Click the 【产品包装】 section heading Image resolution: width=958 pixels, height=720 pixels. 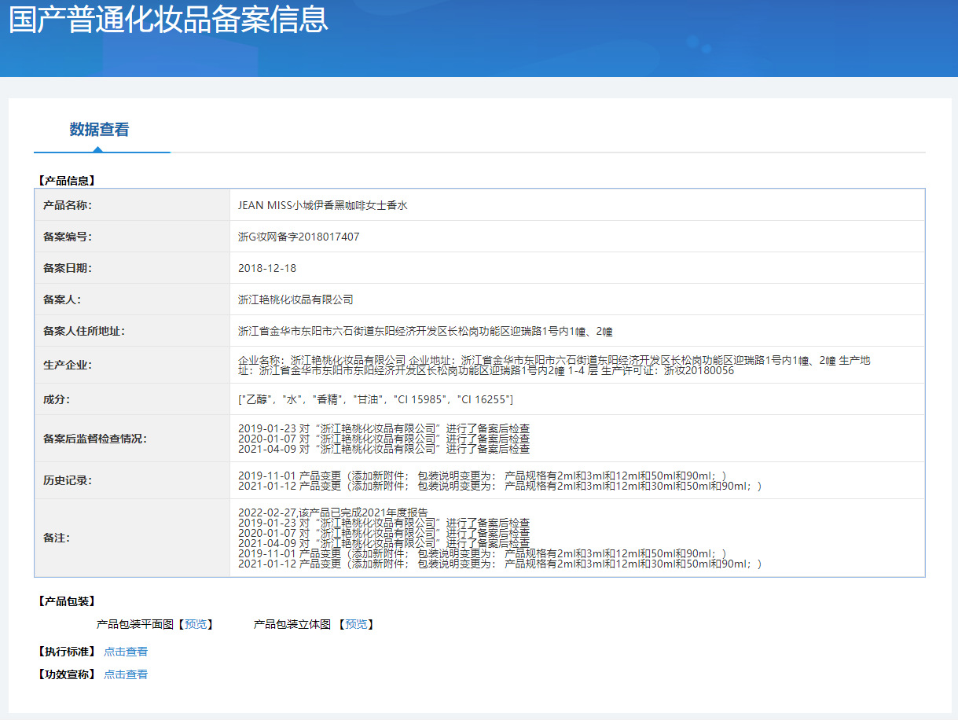[66, 601]
